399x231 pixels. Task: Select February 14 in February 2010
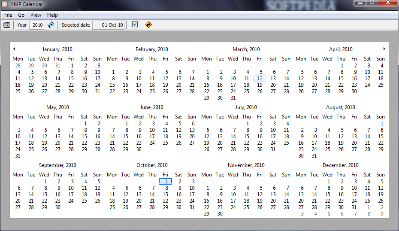click(192, 79)
